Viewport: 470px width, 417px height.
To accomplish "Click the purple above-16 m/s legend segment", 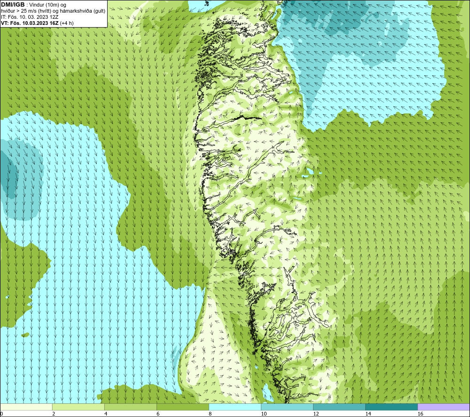I will pos(444,407).
